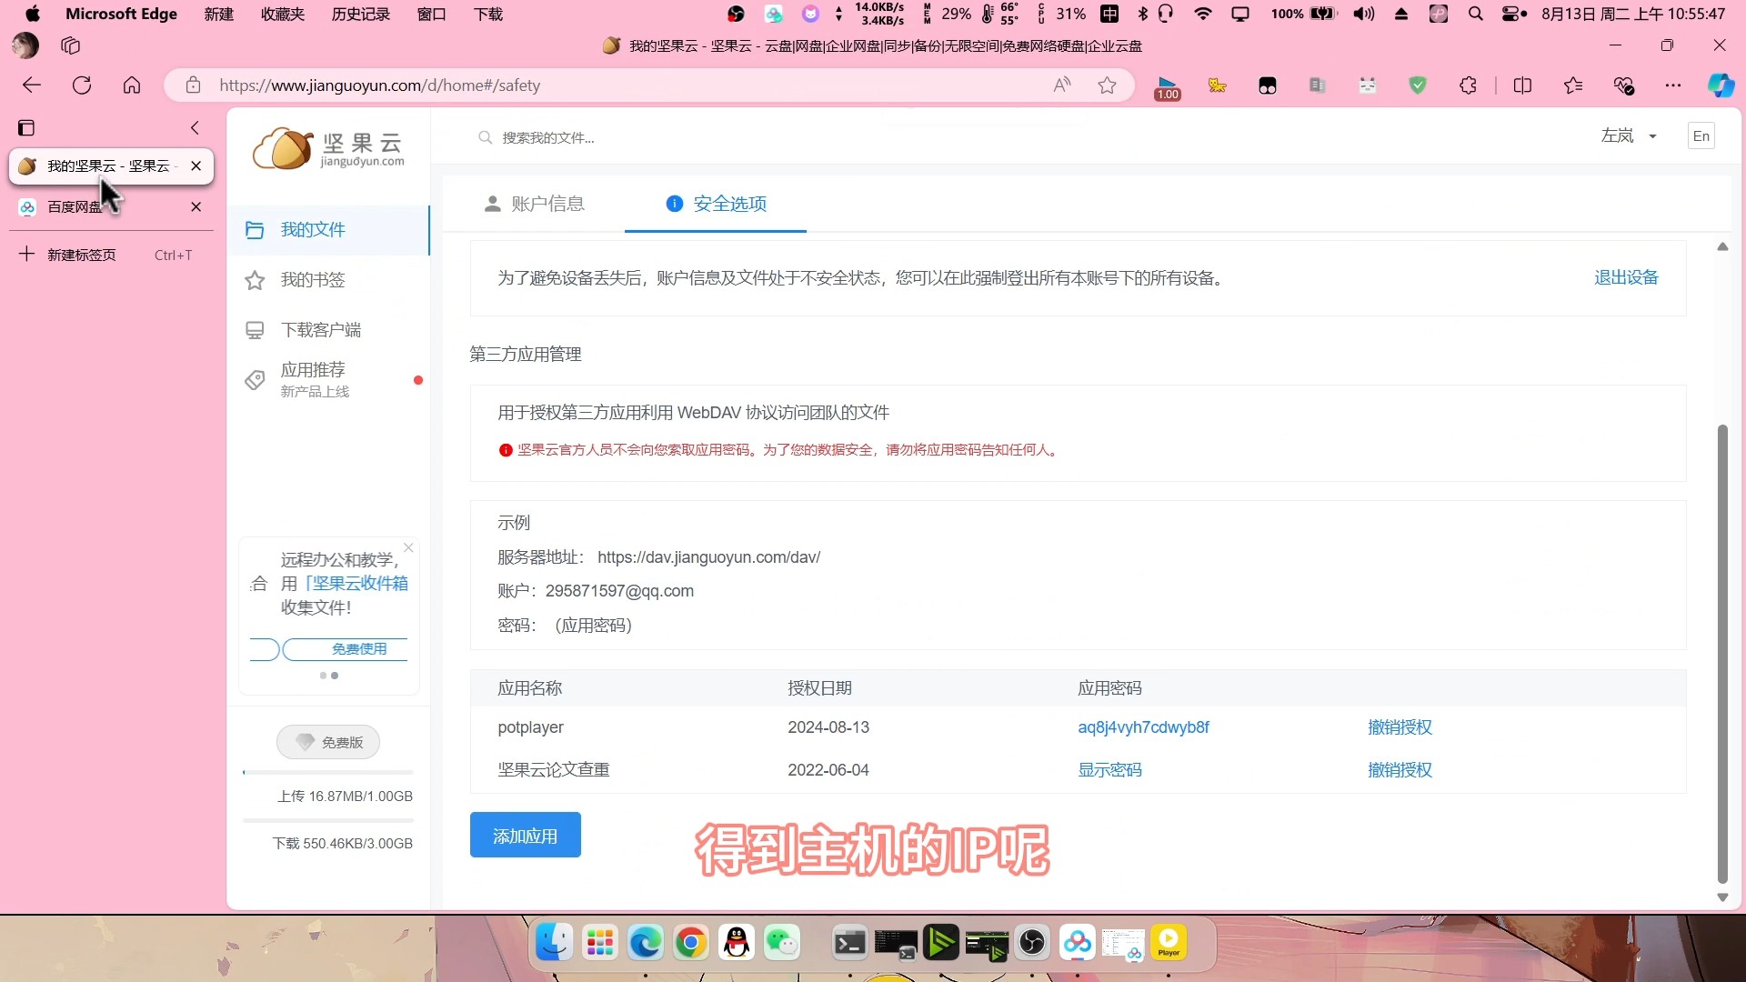Open Edge Copilot icon
1746x982 pixels.
pyautogui.click(x=1721, y=85)
